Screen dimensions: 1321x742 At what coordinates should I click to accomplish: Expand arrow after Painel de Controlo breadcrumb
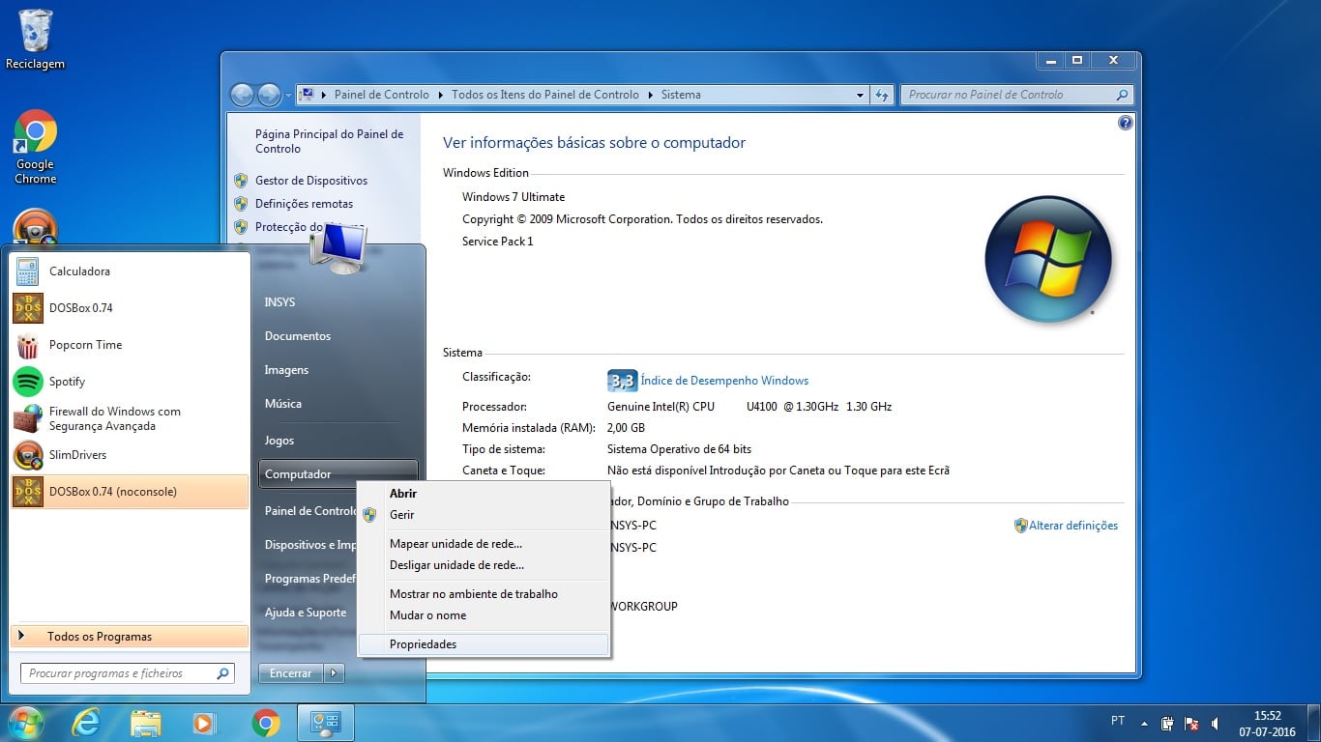click(440, 95)
